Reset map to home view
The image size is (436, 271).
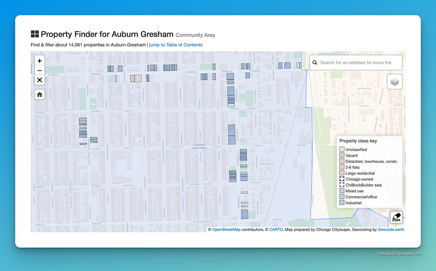40,94
